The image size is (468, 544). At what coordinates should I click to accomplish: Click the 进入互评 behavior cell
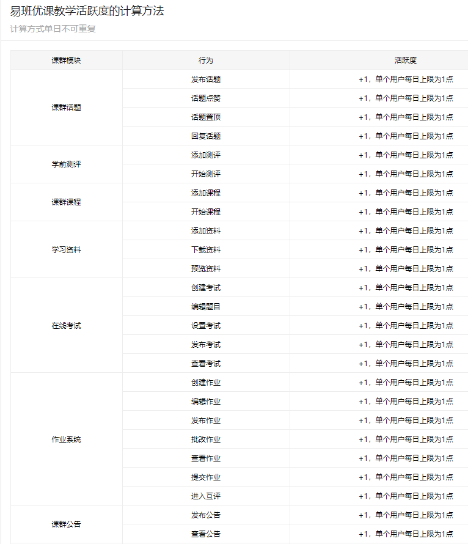point(206,496)
